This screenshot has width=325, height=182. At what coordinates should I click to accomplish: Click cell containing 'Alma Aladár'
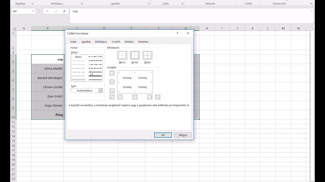[x=47, y=69]
